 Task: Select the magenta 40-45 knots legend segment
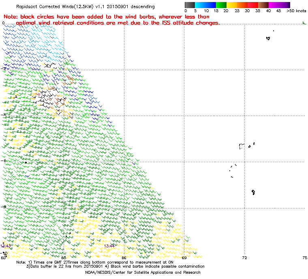click(x=274, y=5)
